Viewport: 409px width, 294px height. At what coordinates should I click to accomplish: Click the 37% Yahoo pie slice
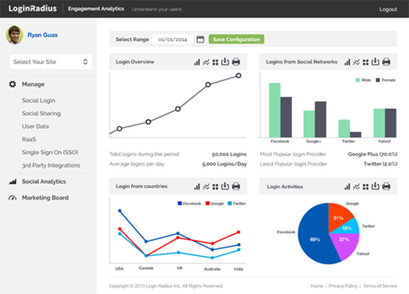click(344, 244)
